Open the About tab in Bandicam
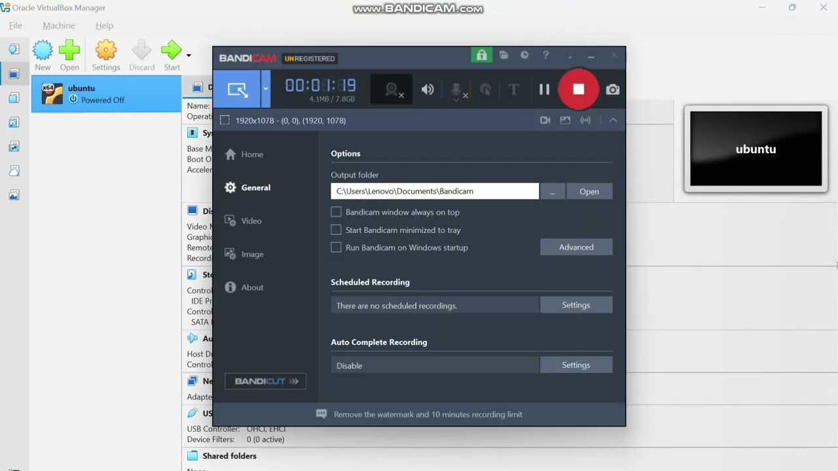Viewport: 838px width, 471px height. (x=244, y=287)
